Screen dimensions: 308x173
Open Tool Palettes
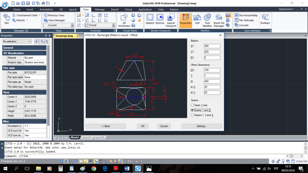(208, 21)
